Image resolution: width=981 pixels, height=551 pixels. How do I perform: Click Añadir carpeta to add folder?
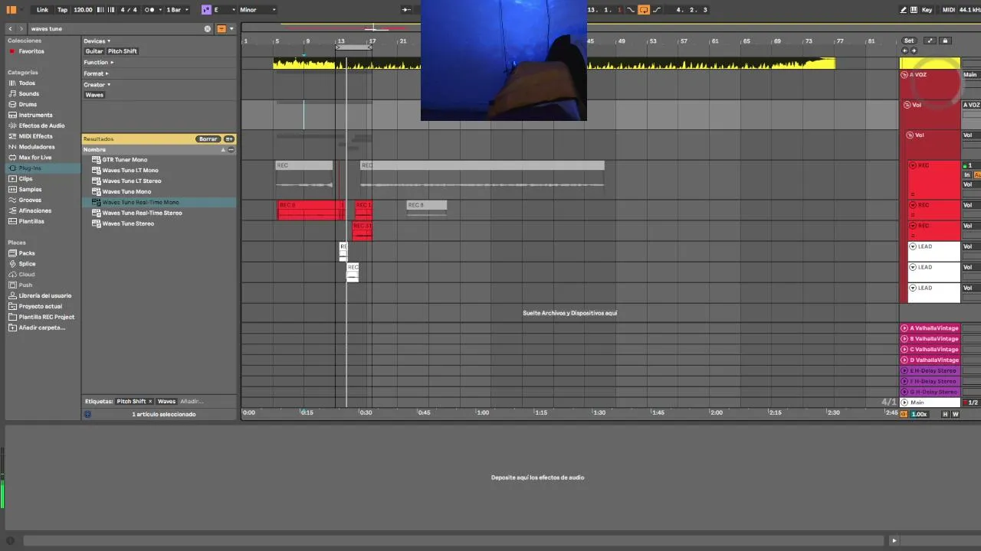point(42,328)
